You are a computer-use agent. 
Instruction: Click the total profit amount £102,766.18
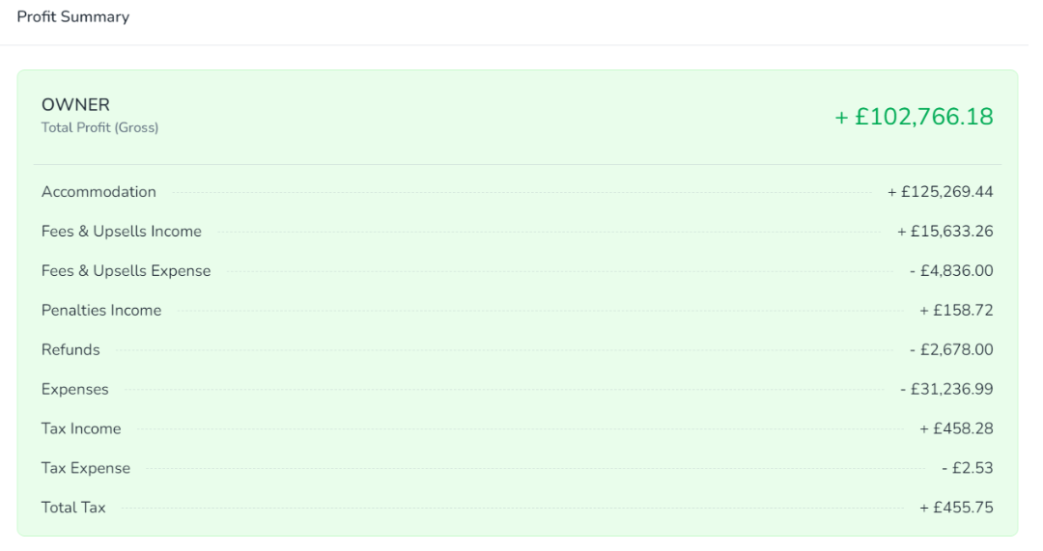pyautogui.click(x=914, y=117)
